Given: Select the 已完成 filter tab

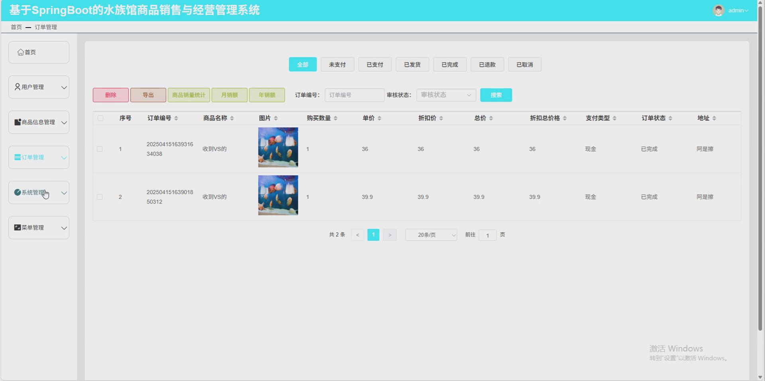Looking at the screenshot, I should [450, 65].
